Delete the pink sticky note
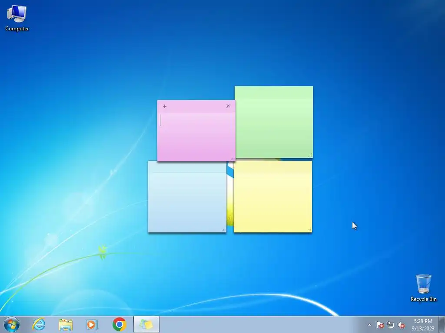The image size is (445, 333). [228, 106]
